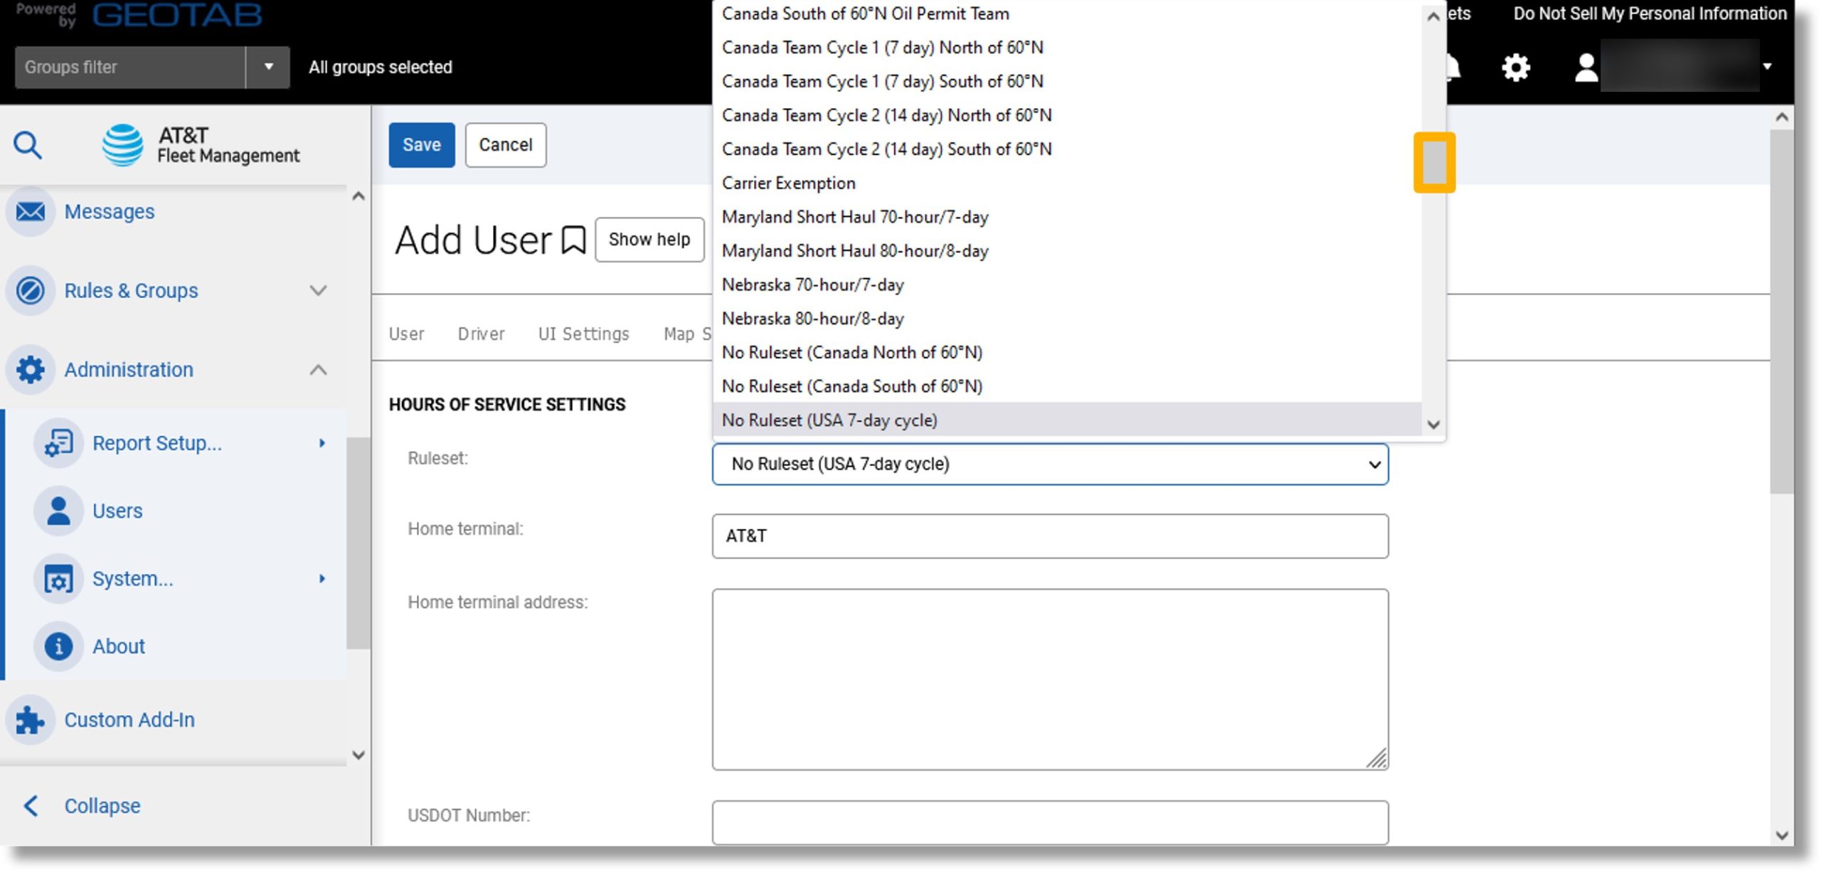The image size is (1821, 872).
Task: Click the Administration icon
Action: click(x=30, y=369)
